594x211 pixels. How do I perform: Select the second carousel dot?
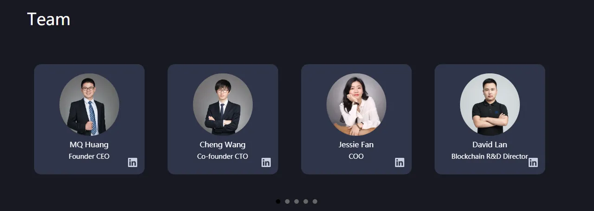pos(287,201)
